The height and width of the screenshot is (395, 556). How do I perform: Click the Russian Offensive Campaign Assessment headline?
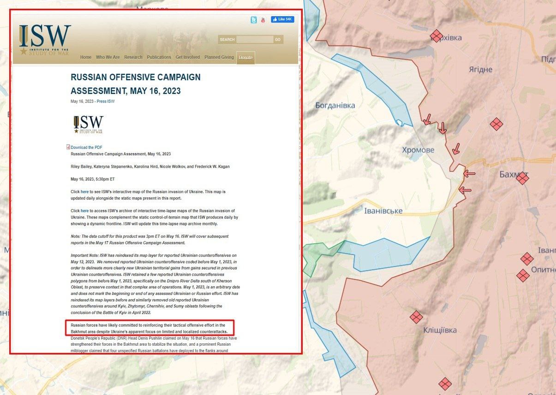(x=136, y=84)
